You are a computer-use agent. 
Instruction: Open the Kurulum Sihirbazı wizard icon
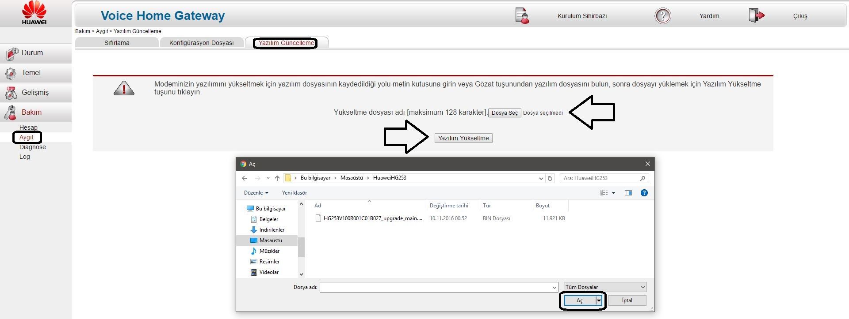pos(522,16)
